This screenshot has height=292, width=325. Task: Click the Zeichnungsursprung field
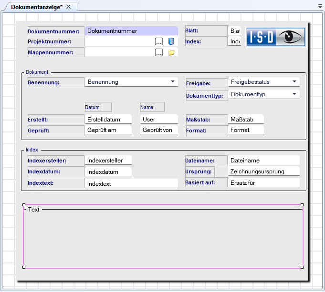(263, 171)
